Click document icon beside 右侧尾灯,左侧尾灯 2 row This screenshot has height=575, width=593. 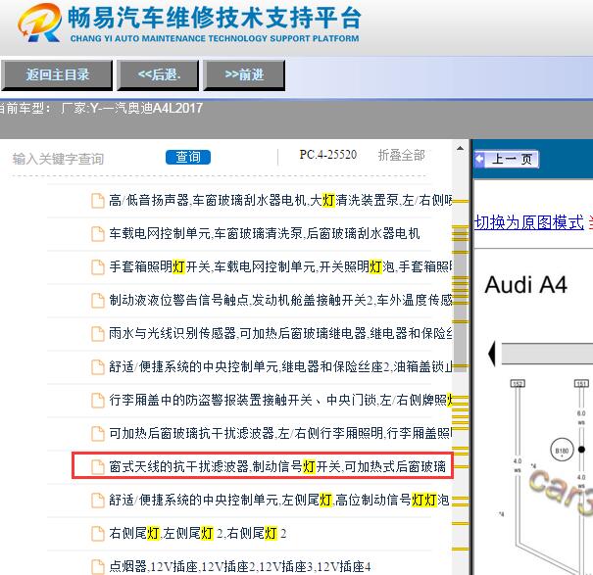(x=98, y=533)
